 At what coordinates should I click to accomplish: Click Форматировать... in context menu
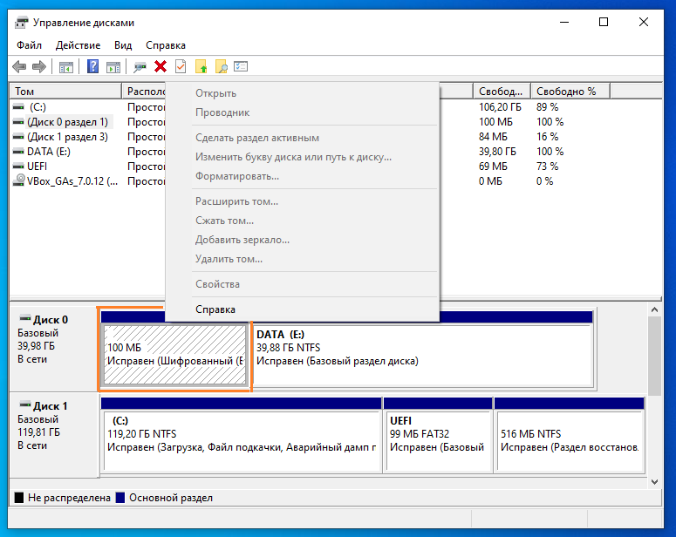point(302,176)
